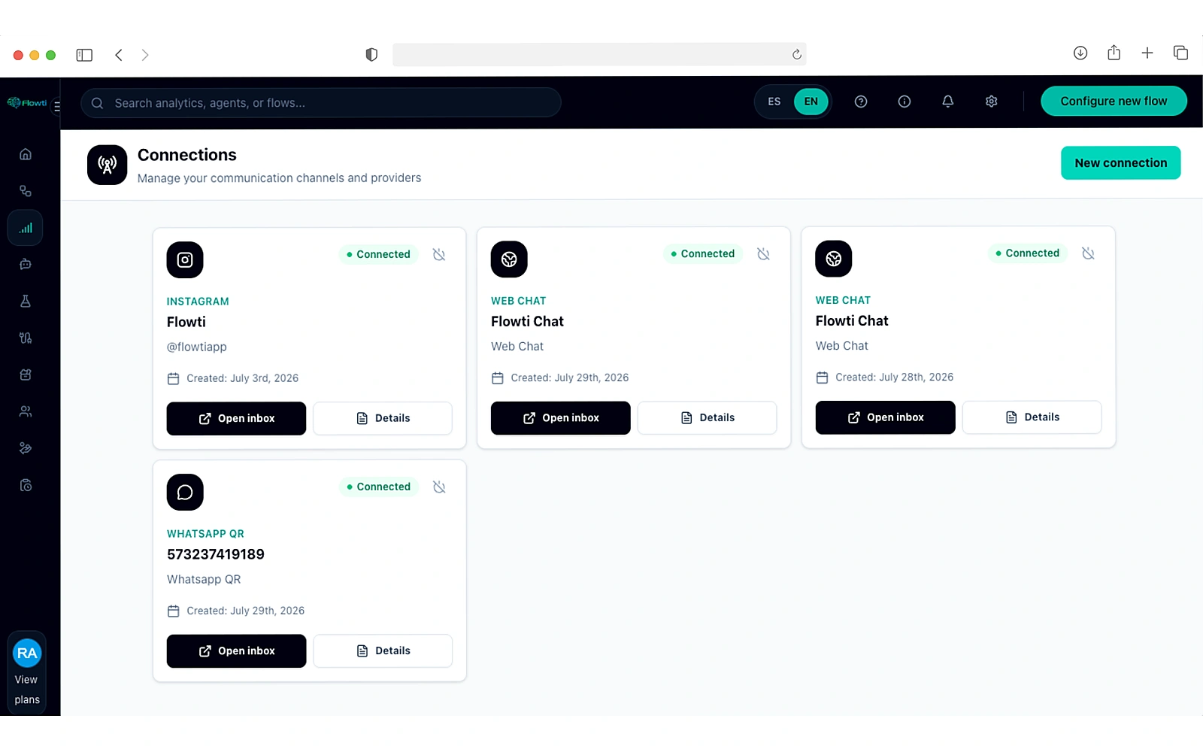Open the plug integrations icon in sidebar

click(26, 338)
